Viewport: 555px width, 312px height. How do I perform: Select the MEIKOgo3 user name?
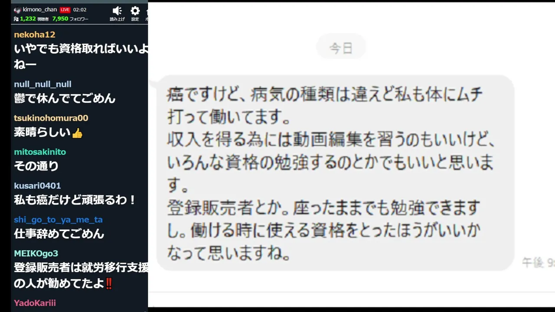click(36, 253)
